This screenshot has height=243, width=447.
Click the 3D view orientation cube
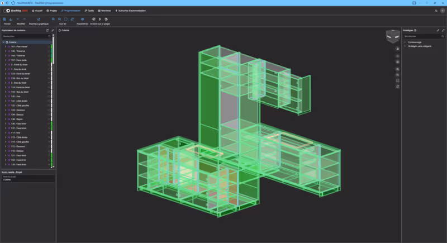tap(393, 36)
